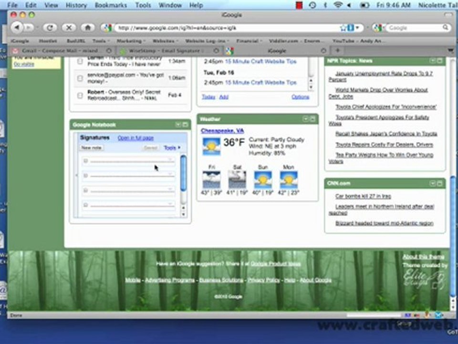
Task: Maximize the CNN.com gadget
Action: 439,183
